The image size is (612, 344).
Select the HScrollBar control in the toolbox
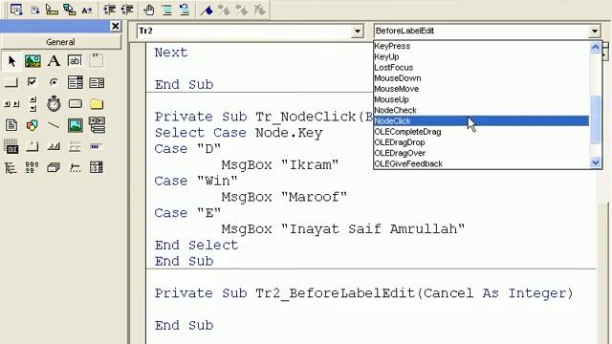coord(11,104)
